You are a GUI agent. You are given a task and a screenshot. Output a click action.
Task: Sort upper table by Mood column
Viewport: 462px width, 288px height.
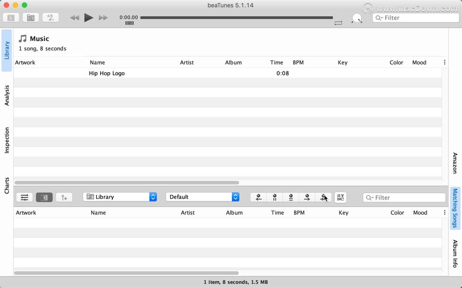coord(419,62)
